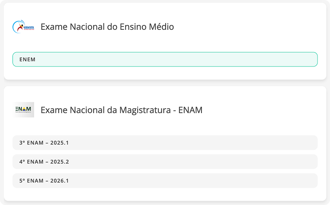Tap the colorful figure logo beside Ensino Médio
The width and height of the screenshot is (330, 205).
23,27
